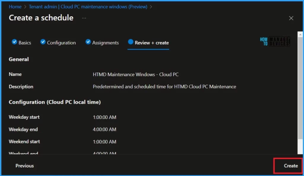
Task: Click the Name field label
Action: pos(15,74)
